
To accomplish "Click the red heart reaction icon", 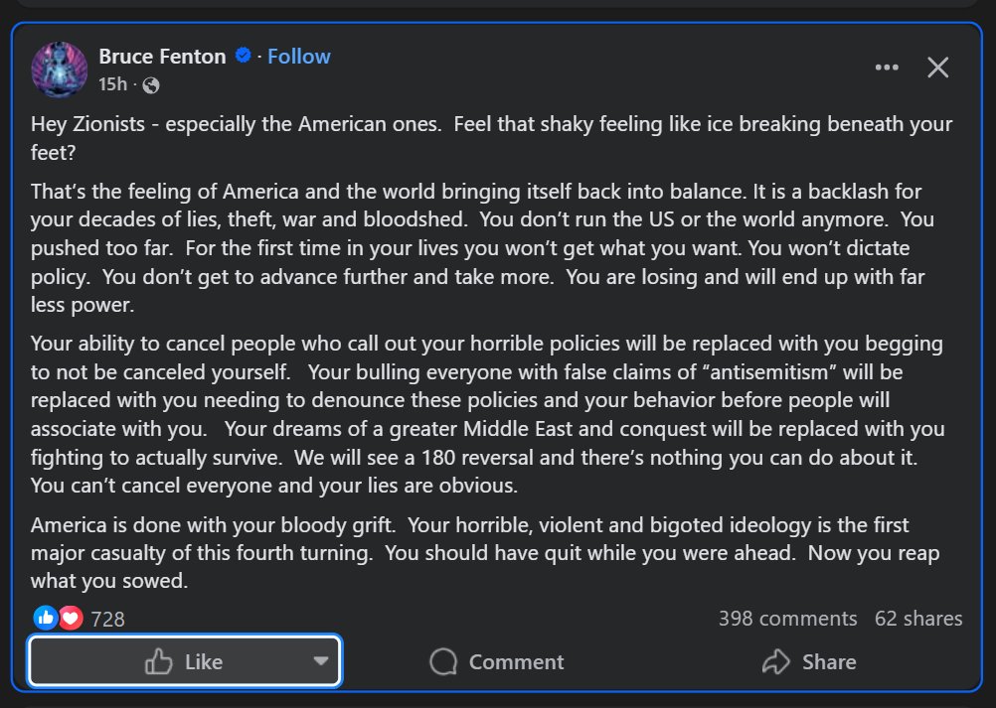I will click(70, 618).
